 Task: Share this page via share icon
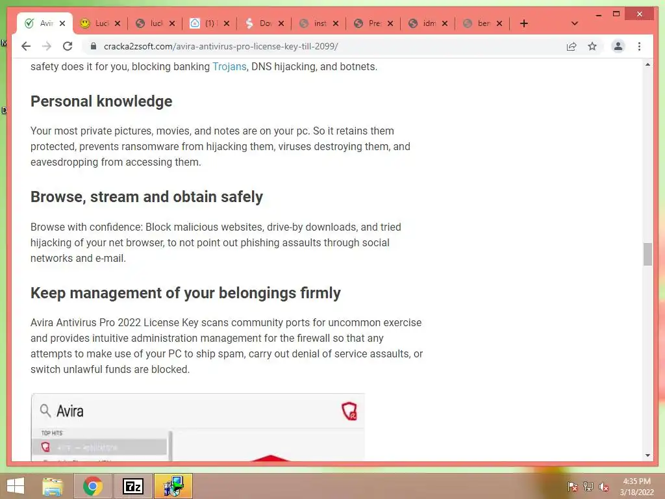[x=571, y=46]
